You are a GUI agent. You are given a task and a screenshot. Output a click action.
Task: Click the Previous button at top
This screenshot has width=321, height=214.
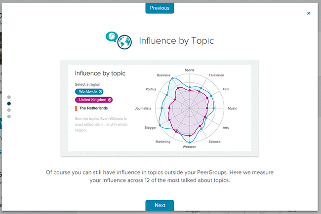[160, 8]
